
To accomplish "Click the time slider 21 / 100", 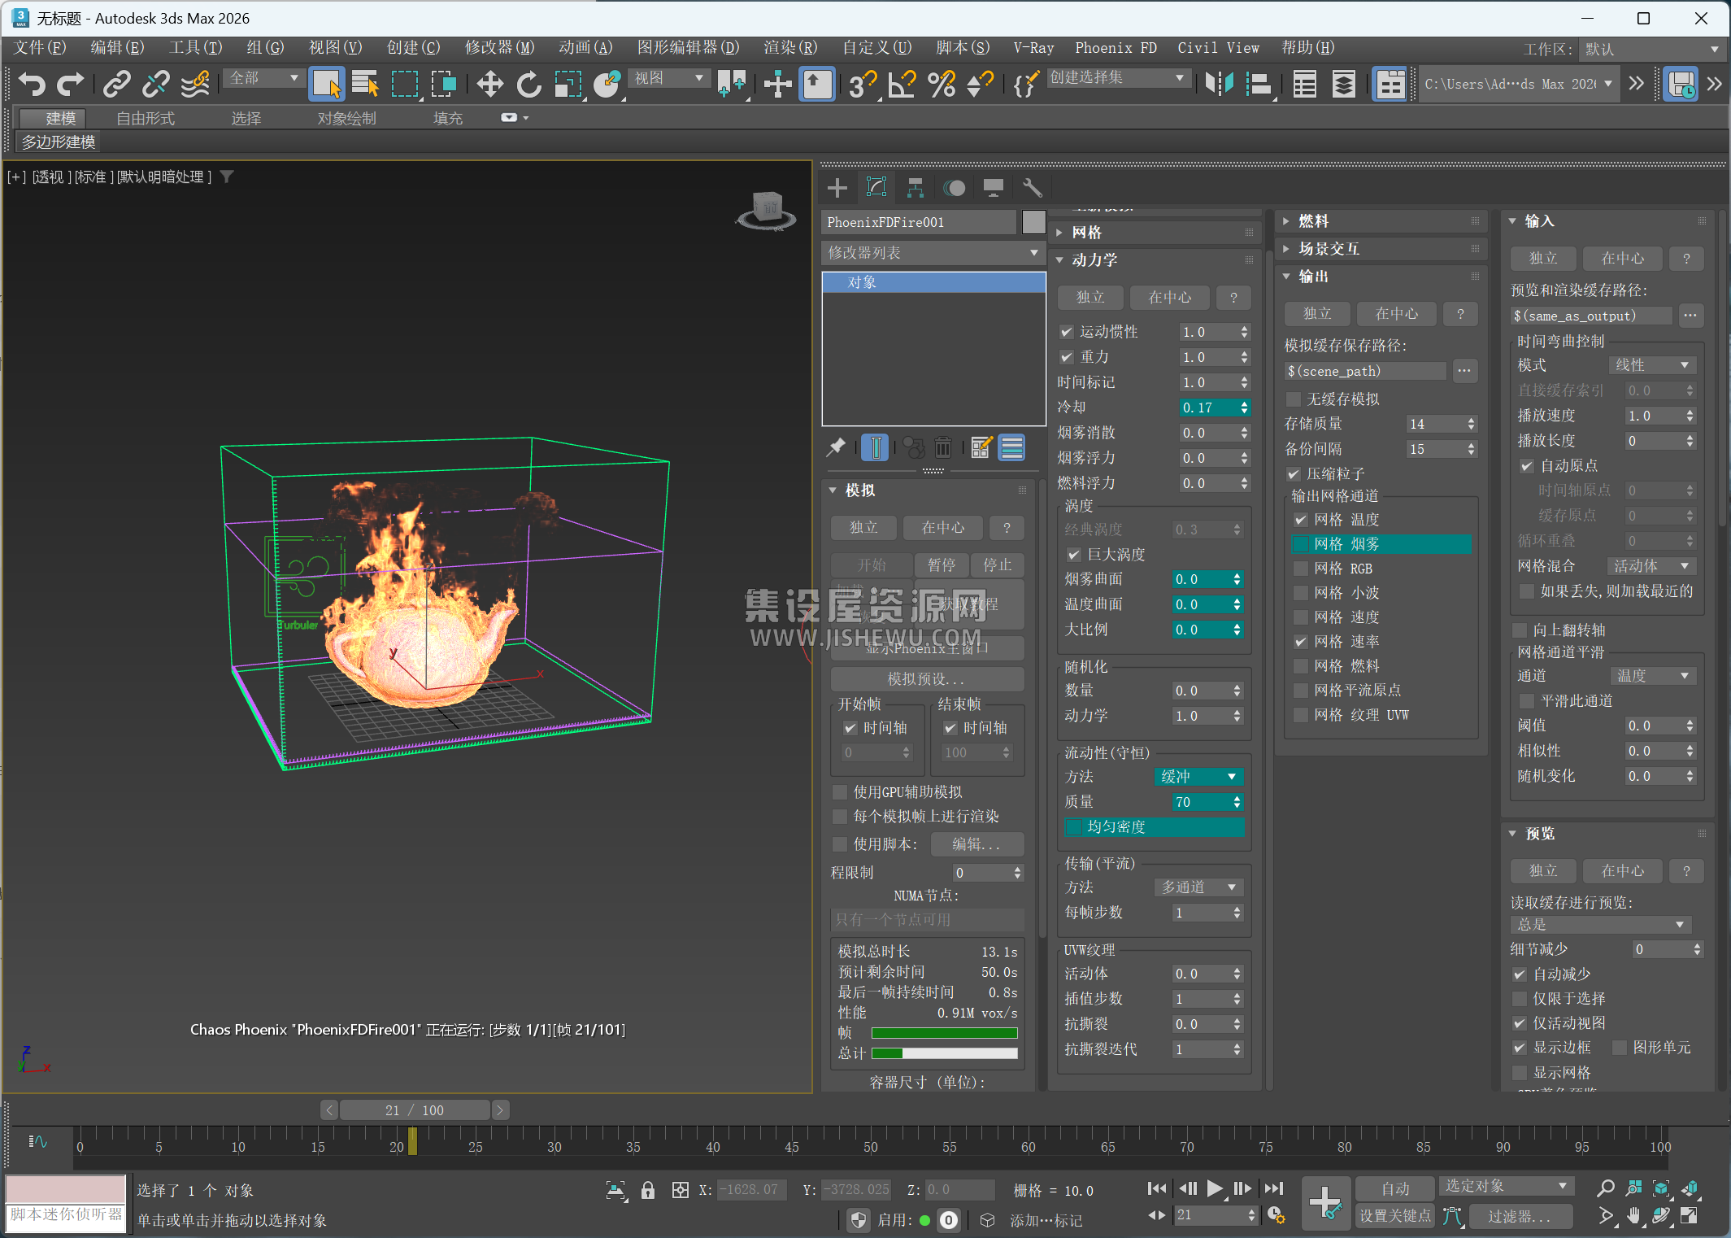I will coord(415,1110).
